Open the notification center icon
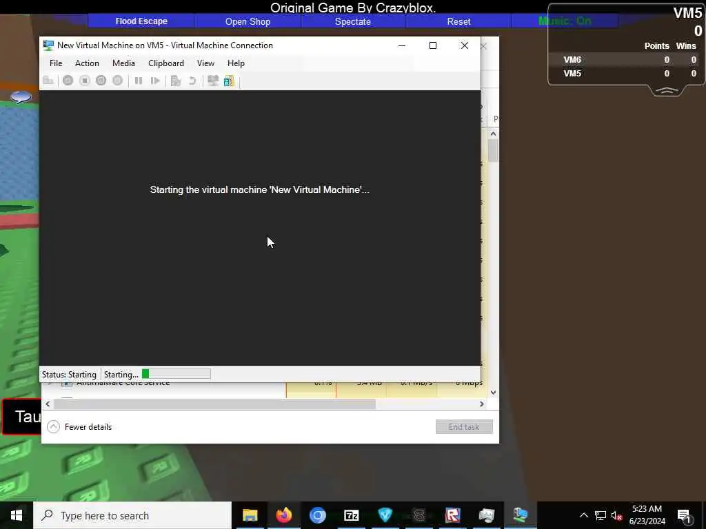 (x=684, y=516)
